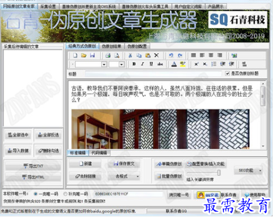275x224 pixels.
Task: Click the 批量伪原创 button
Action: [169, 176]
